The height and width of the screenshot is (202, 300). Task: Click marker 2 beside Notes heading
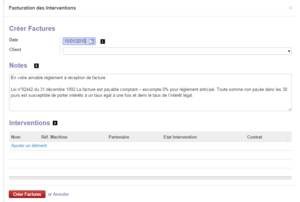point(36,66)
